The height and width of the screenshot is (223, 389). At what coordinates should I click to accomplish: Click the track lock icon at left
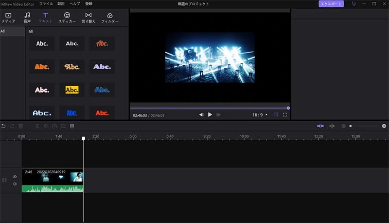[4, 180]
